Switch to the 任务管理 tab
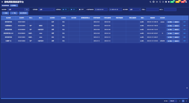This screenshot has height=103, width=189. tap(14, 6)
